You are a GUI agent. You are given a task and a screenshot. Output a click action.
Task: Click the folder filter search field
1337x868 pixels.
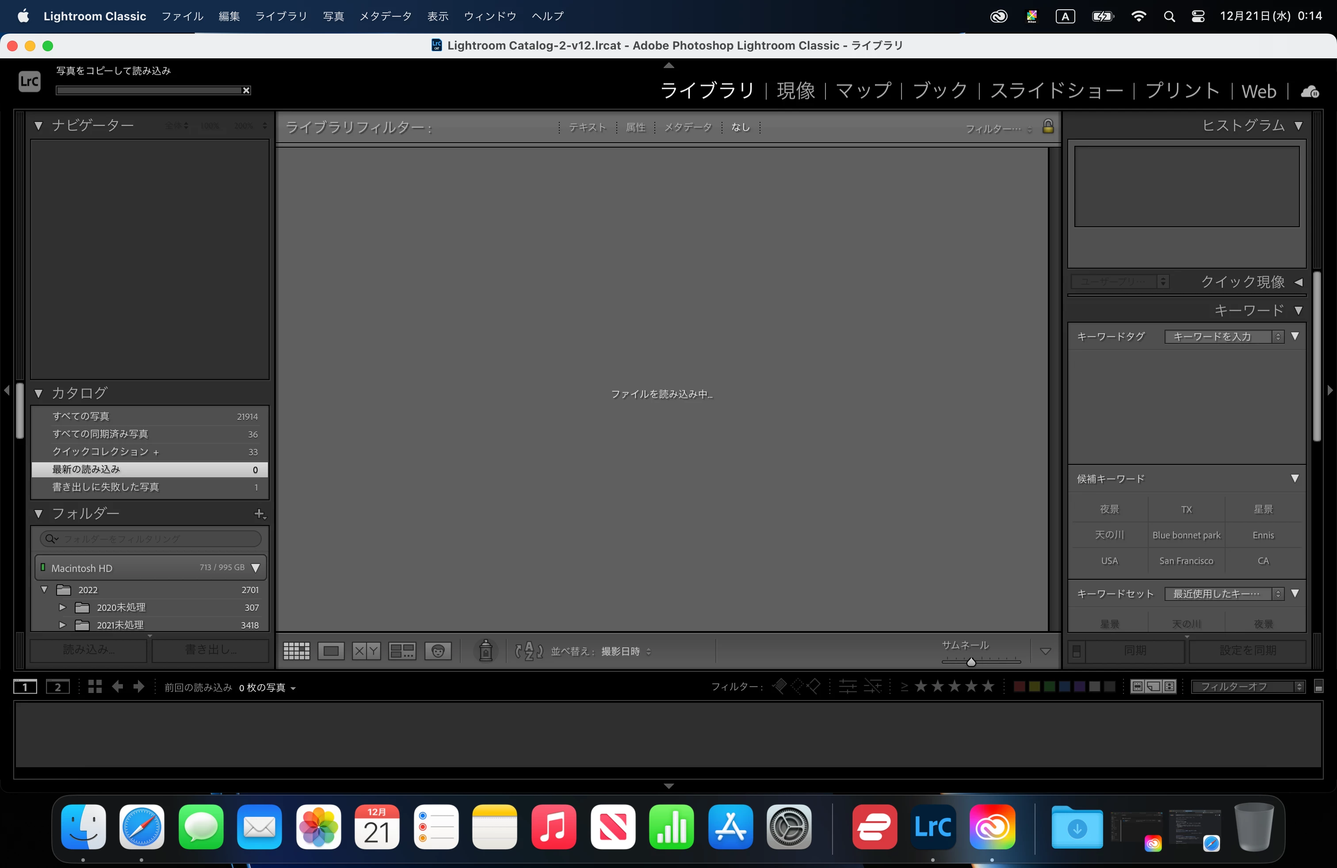click(x=151, y=539)
